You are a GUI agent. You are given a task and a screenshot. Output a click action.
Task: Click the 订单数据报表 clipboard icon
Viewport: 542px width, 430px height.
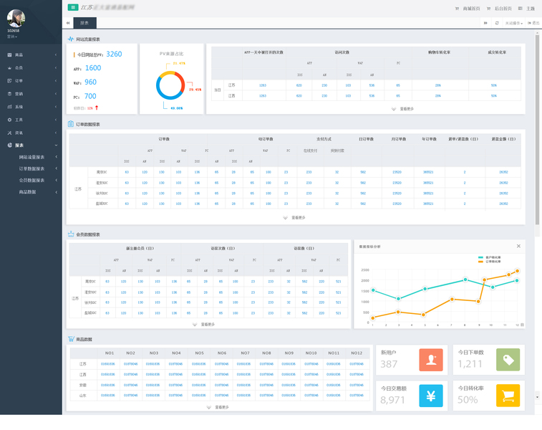point(71,124)
